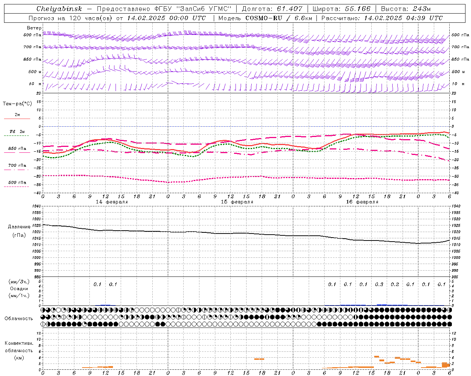The width and height of the screenshot is (471, 376).
Task: Click the "16 февраля" date label
Action: pos(362,202)
